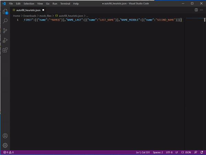
Task: Click the "NAME_LAST" key in the editor
Action: [x=75, y=20]
